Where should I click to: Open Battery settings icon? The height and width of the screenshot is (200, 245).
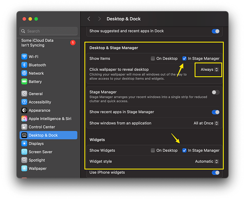(24, 82)
